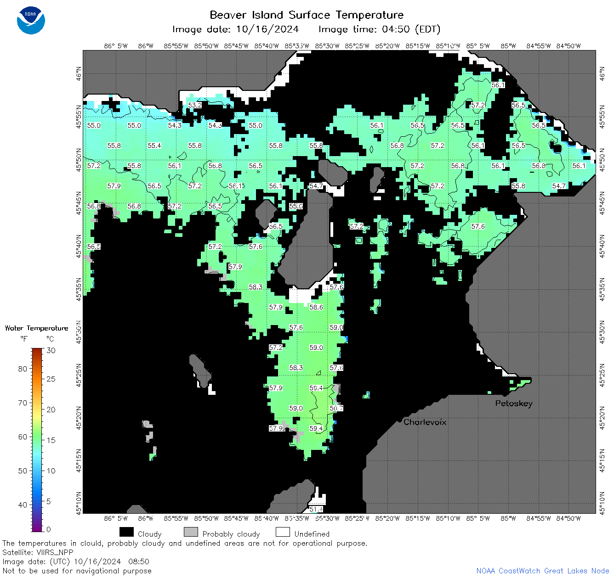Click the 40 Fahrenheit tick label
The width and height of the screenshot is (614, 578).
click(x=23, y=505)
